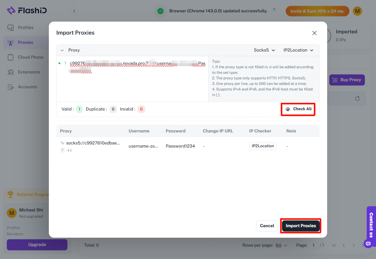Click the Import Proxies button
Screen dimensions: 376x259
[x=301, y=226]
